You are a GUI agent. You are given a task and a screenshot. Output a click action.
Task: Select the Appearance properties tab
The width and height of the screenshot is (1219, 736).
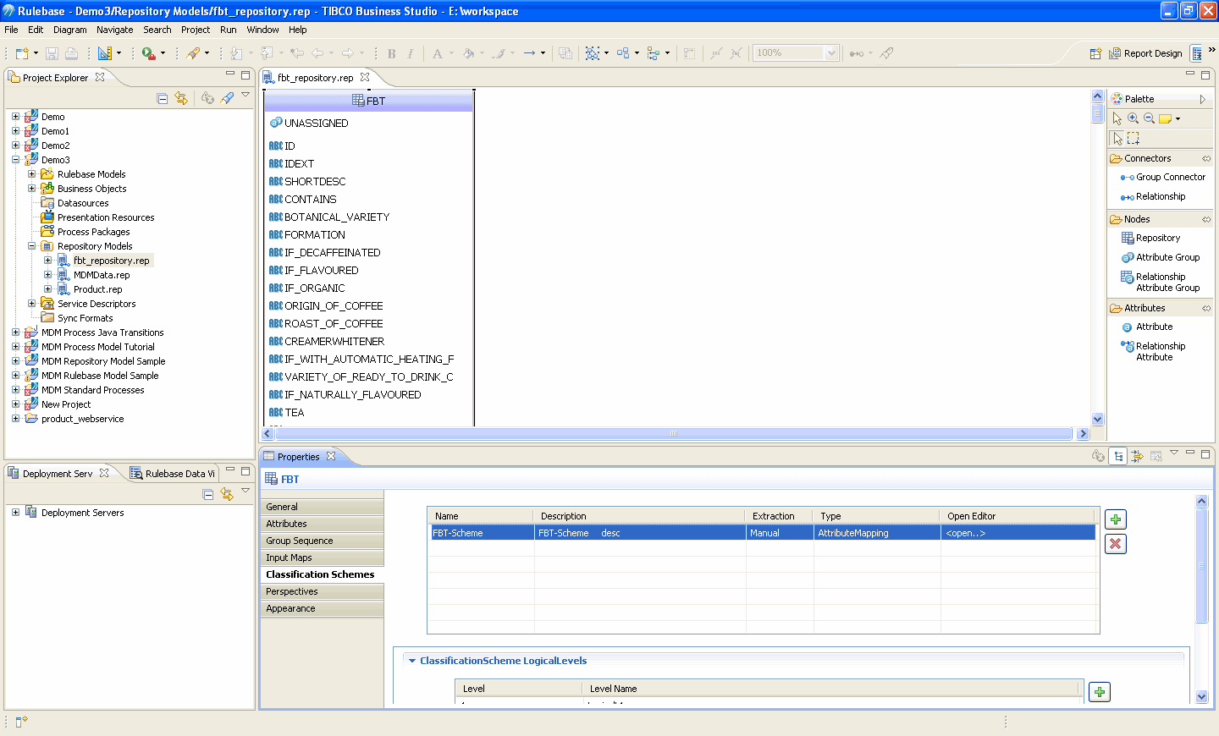click(323, 608)
